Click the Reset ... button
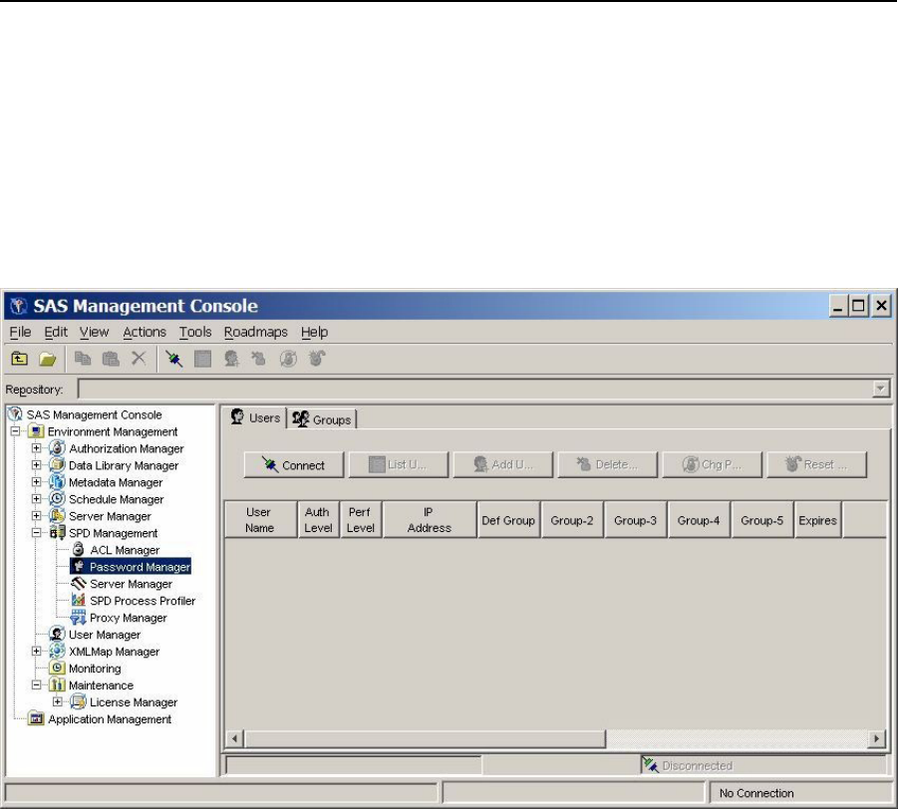 (816, 465)
